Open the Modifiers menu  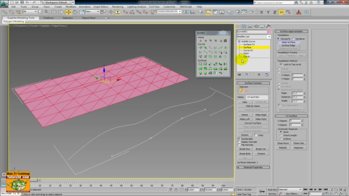(71, 7)
